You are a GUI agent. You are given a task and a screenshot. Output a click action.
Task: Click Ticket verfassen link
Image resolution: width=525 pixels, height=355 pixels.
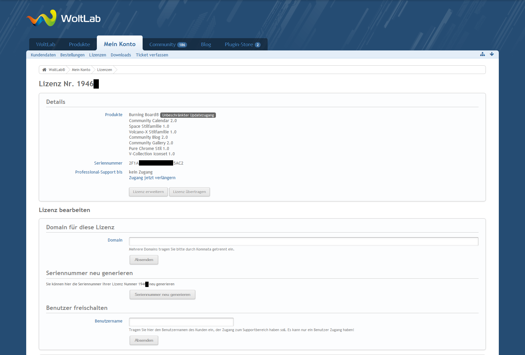pyautogui.click(x=152, y=55)
